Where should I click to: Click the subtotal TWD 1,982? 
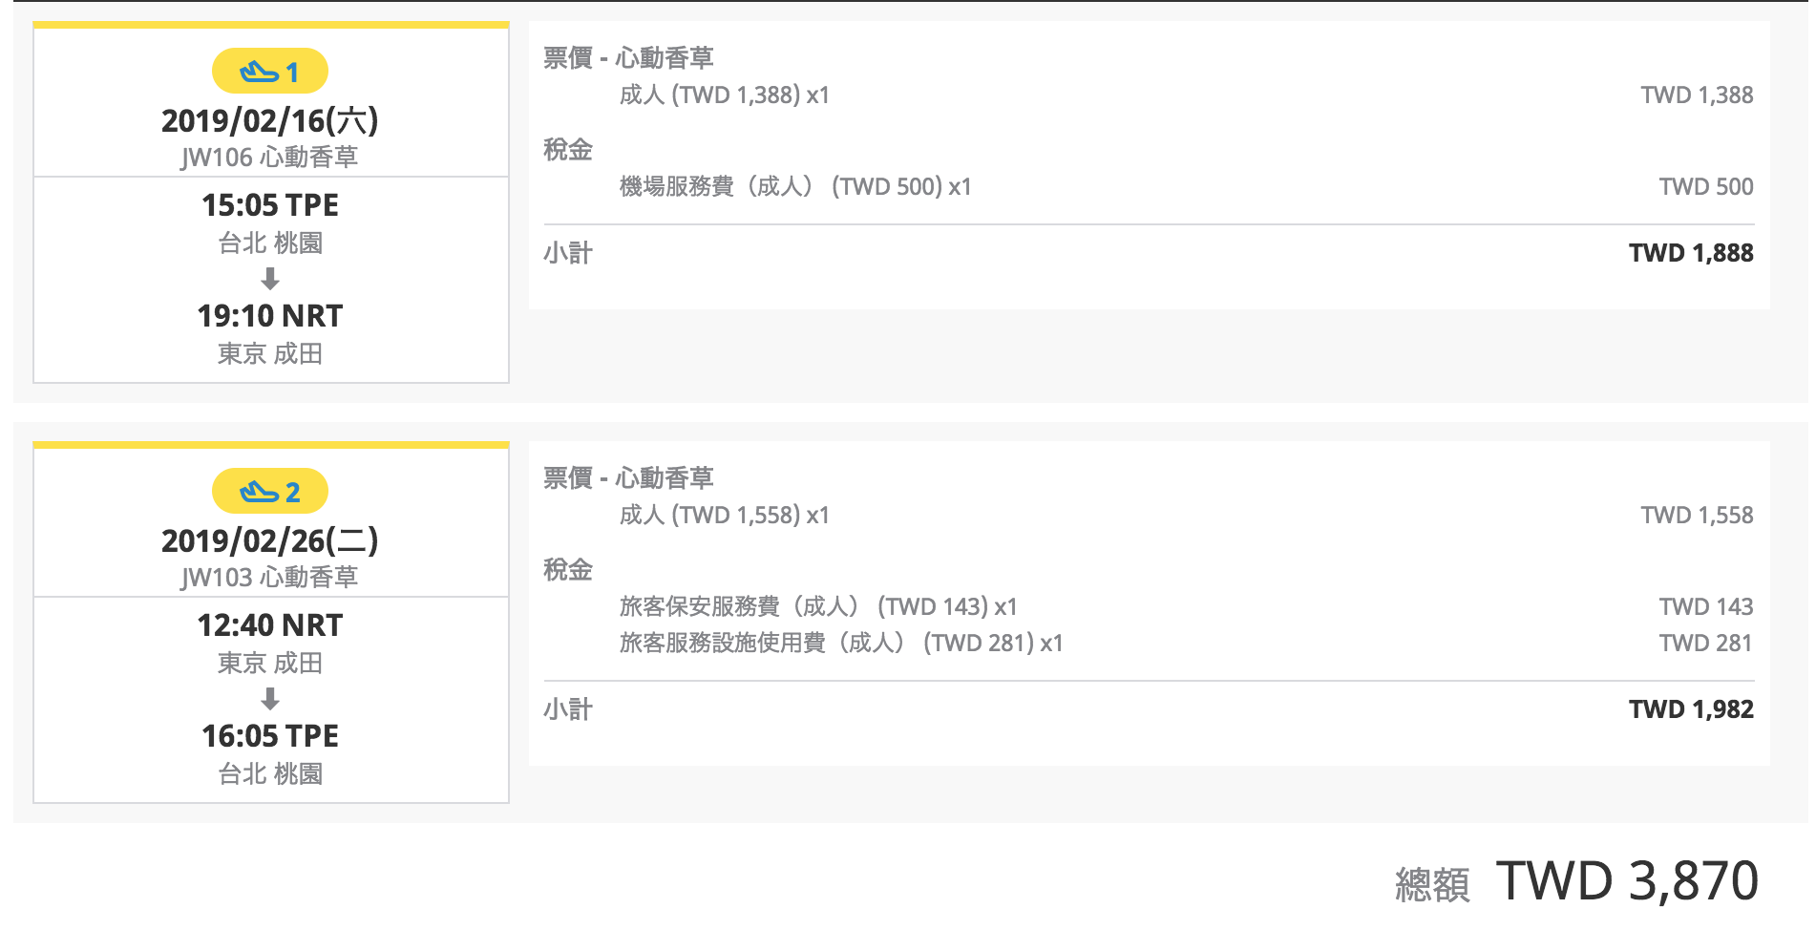1691,709
